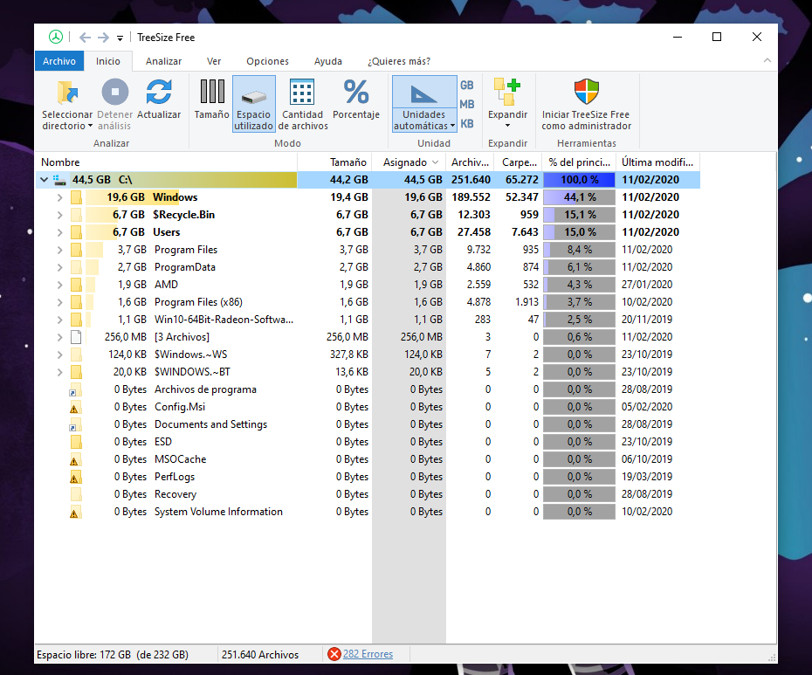Switch to the Inicio tab

[107, 61]
